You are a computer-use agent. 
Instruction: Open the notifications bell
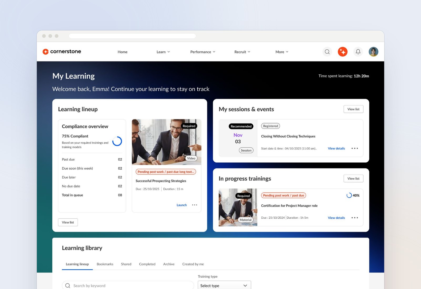(x=358, y=52)
